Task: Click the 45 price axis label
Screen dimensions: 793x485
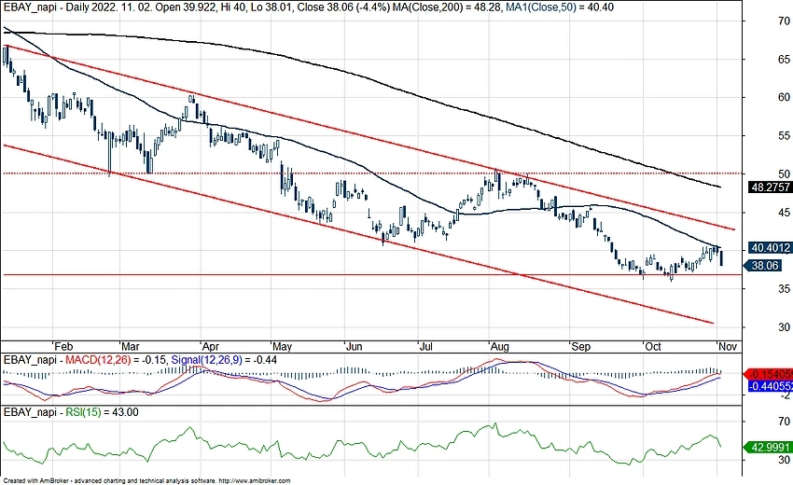Action: (x=784, y=213)
